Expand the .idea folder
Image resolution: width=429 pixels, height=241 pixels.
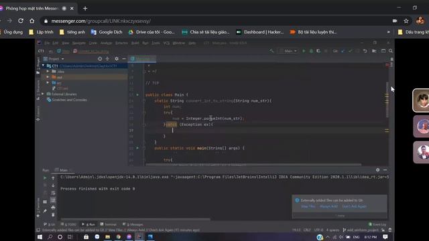coord(48,72)
